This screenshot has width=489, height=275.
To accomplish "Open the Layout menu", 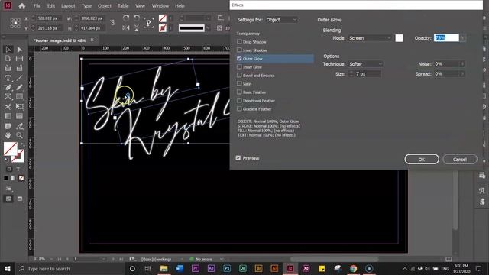I will coord(68,5).
